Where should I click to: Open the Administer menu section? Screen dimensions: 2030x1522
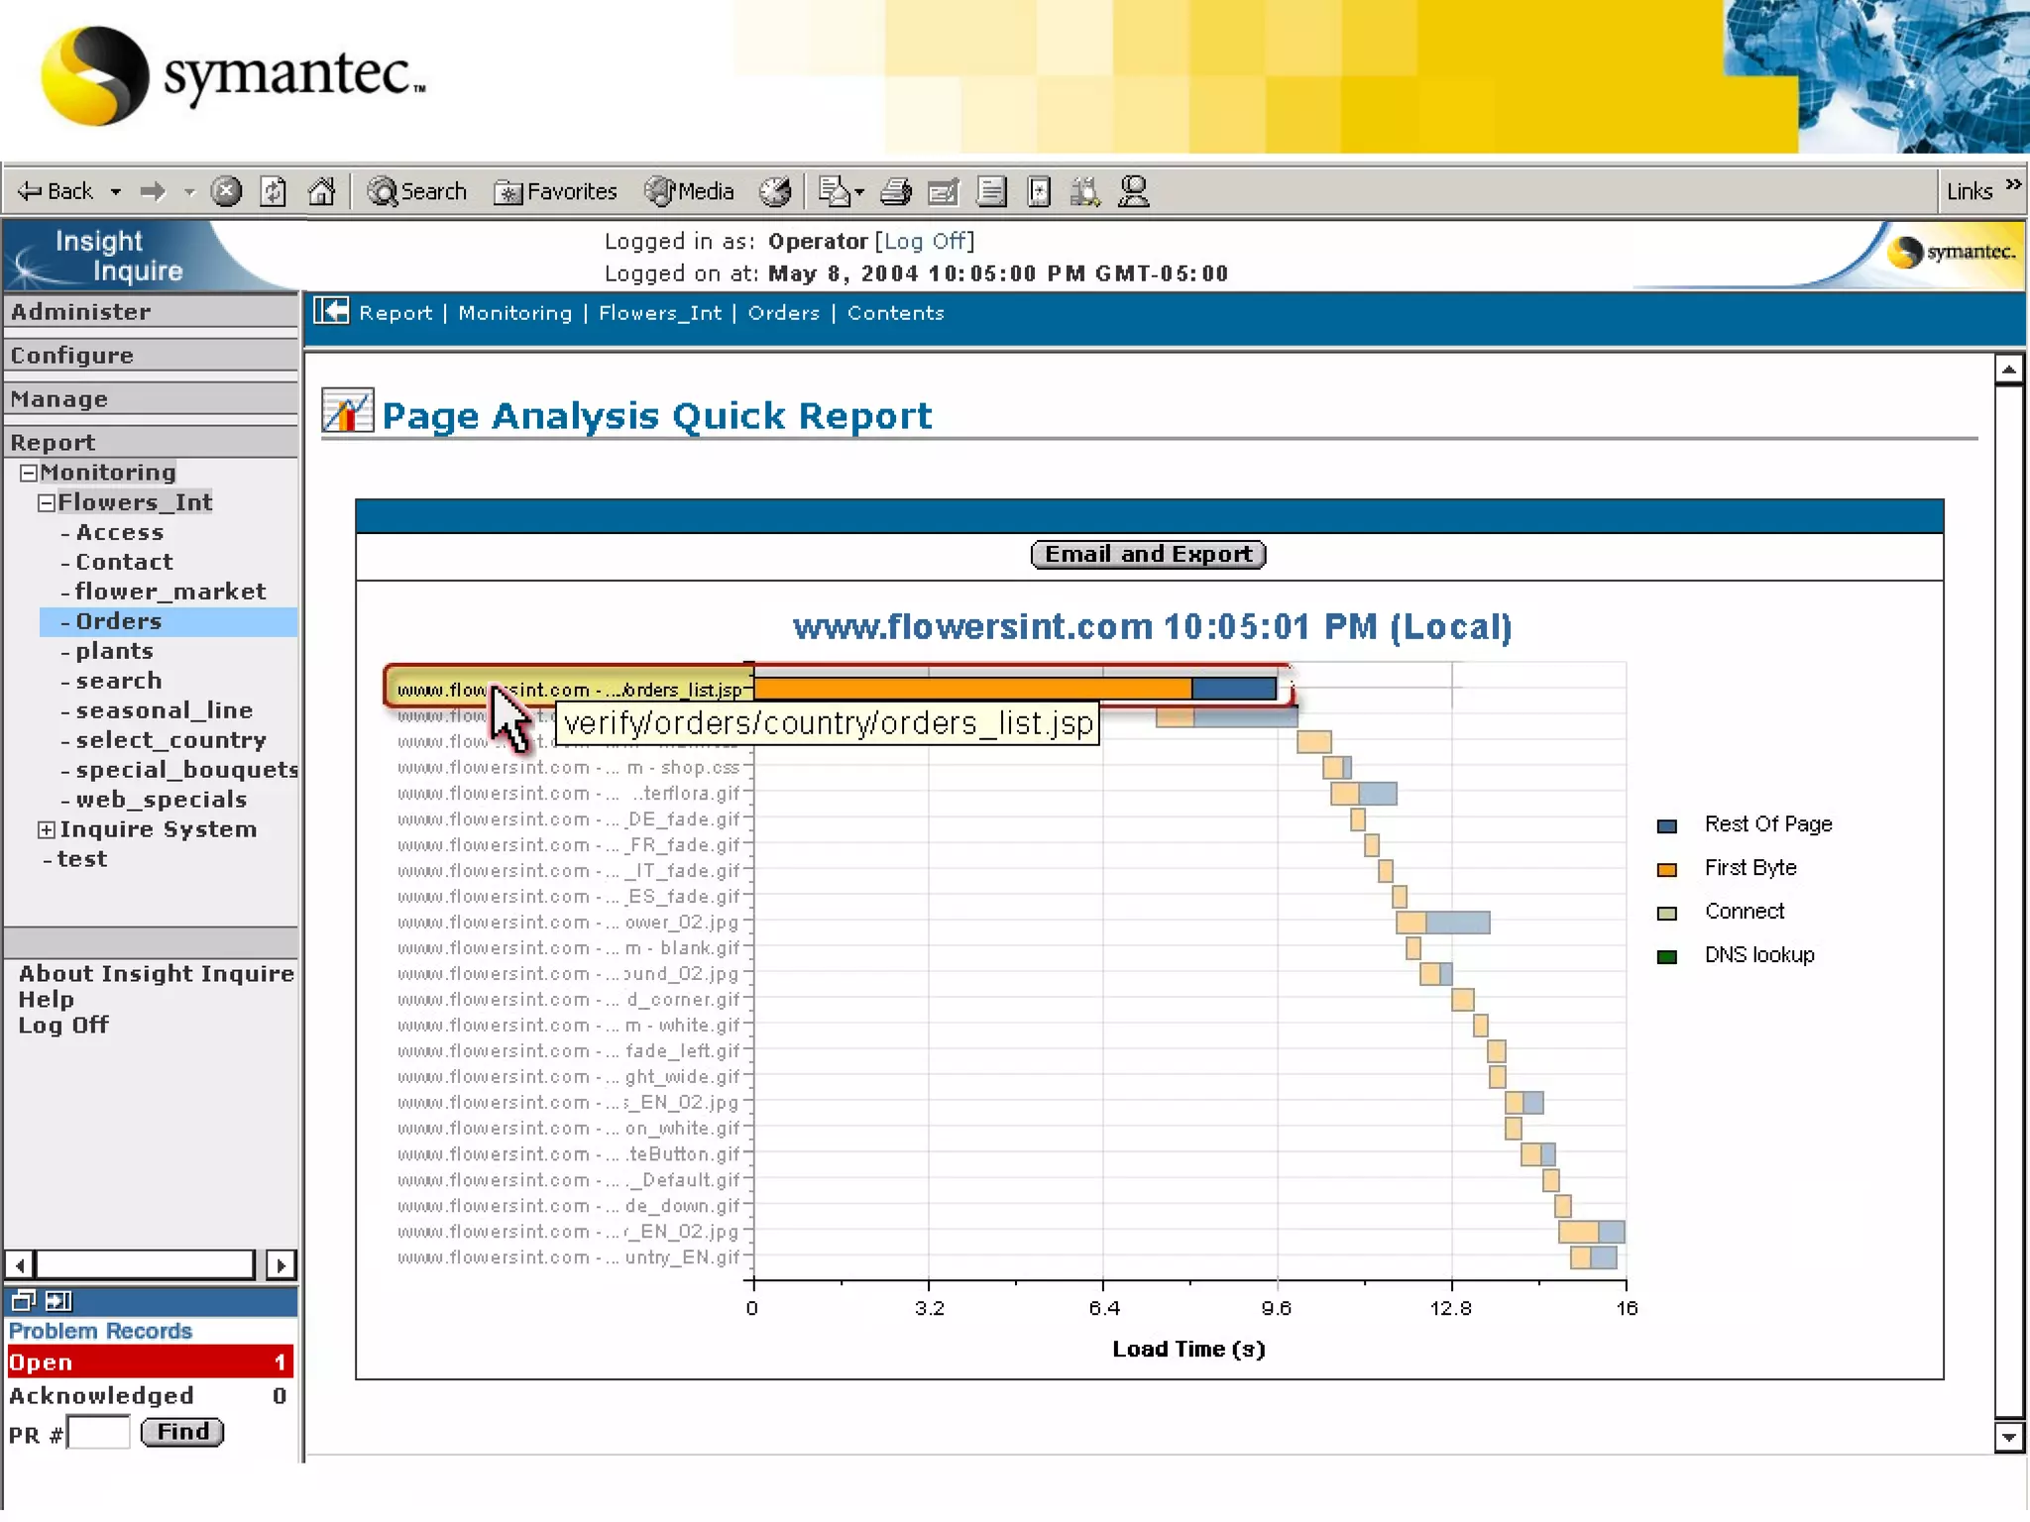click(81, 312)
